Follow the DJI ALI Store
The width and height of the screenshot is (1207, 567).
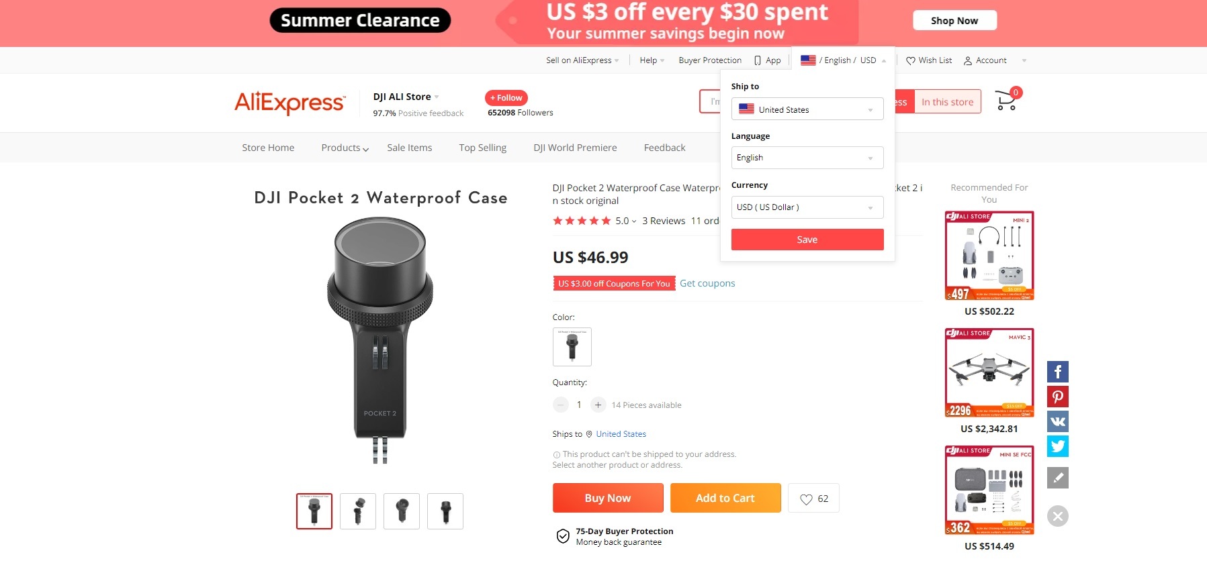point(506,98)
